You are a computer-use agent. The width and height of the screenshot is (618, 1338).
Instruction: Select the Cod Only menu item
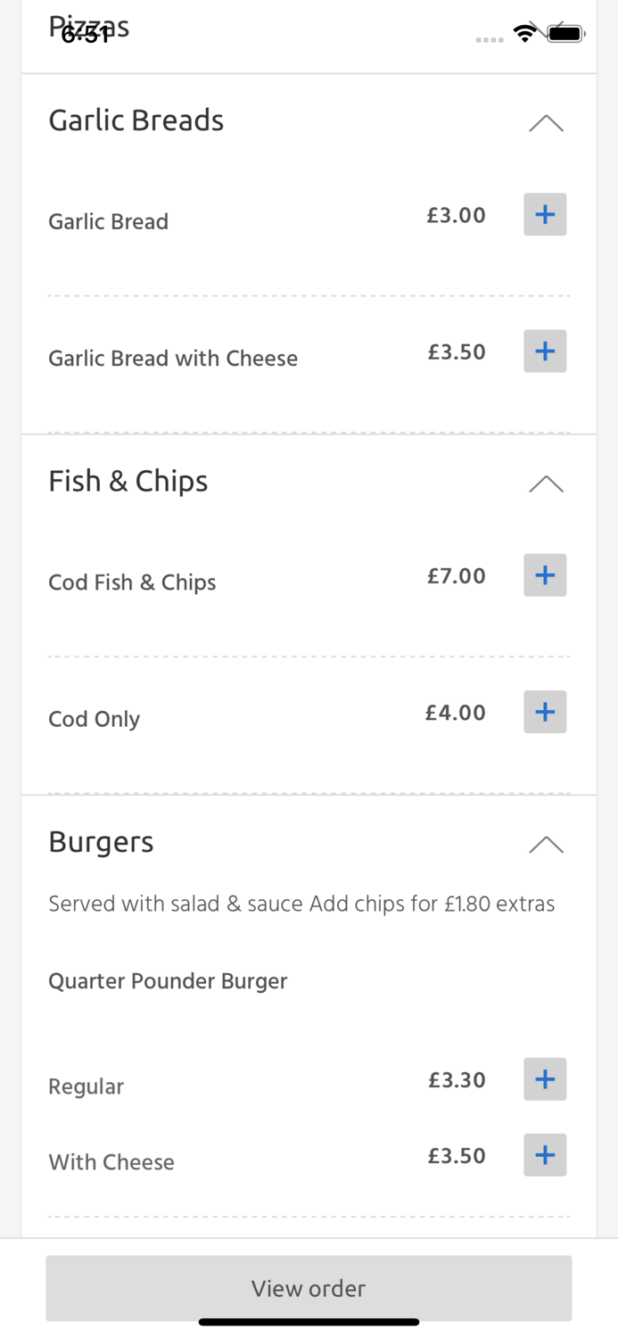pyautogui.click(x=94, y=719)
